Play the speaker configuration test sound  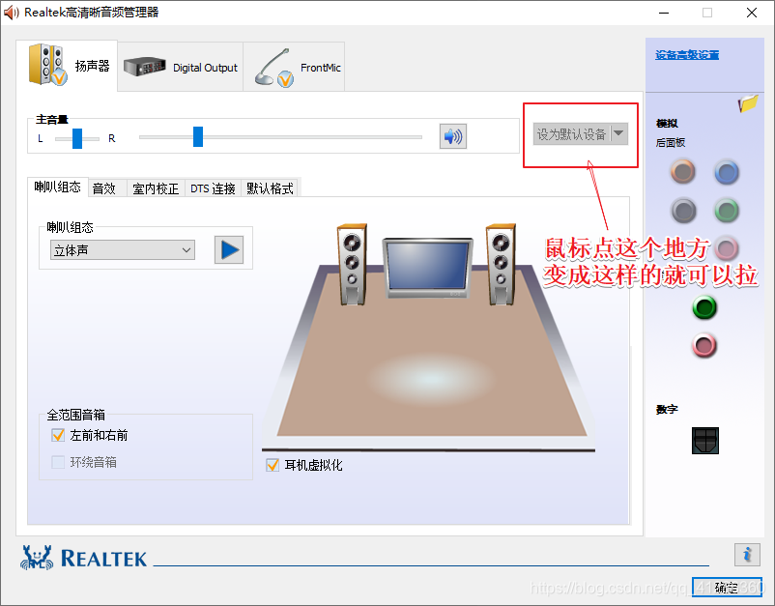(229, 249)
